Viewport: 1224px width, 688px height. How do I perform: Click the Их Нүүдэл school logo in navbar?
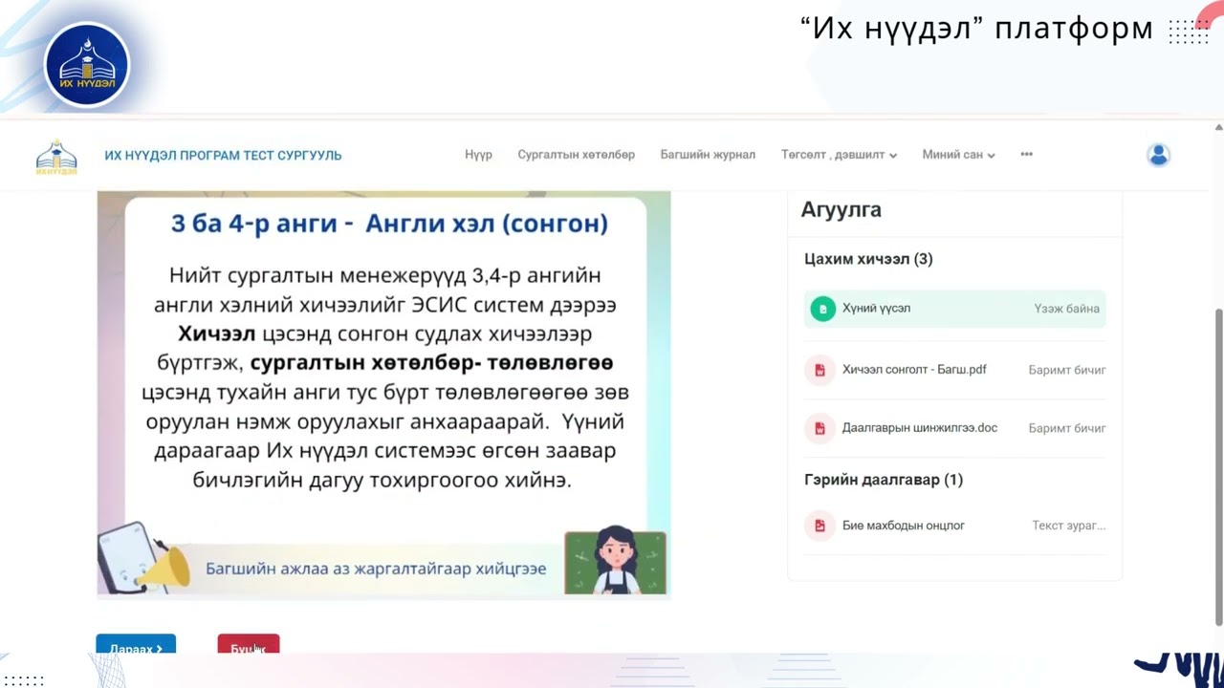point(56,157)
